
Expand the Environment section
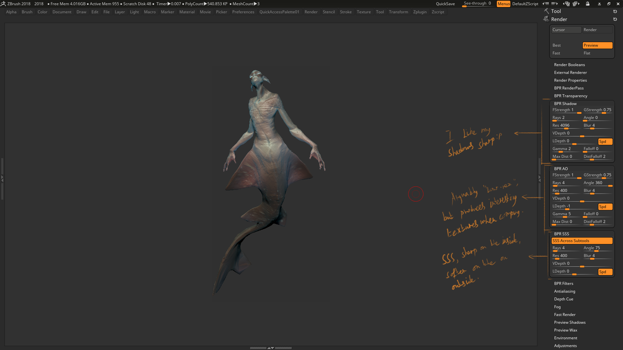coord(566,338)
